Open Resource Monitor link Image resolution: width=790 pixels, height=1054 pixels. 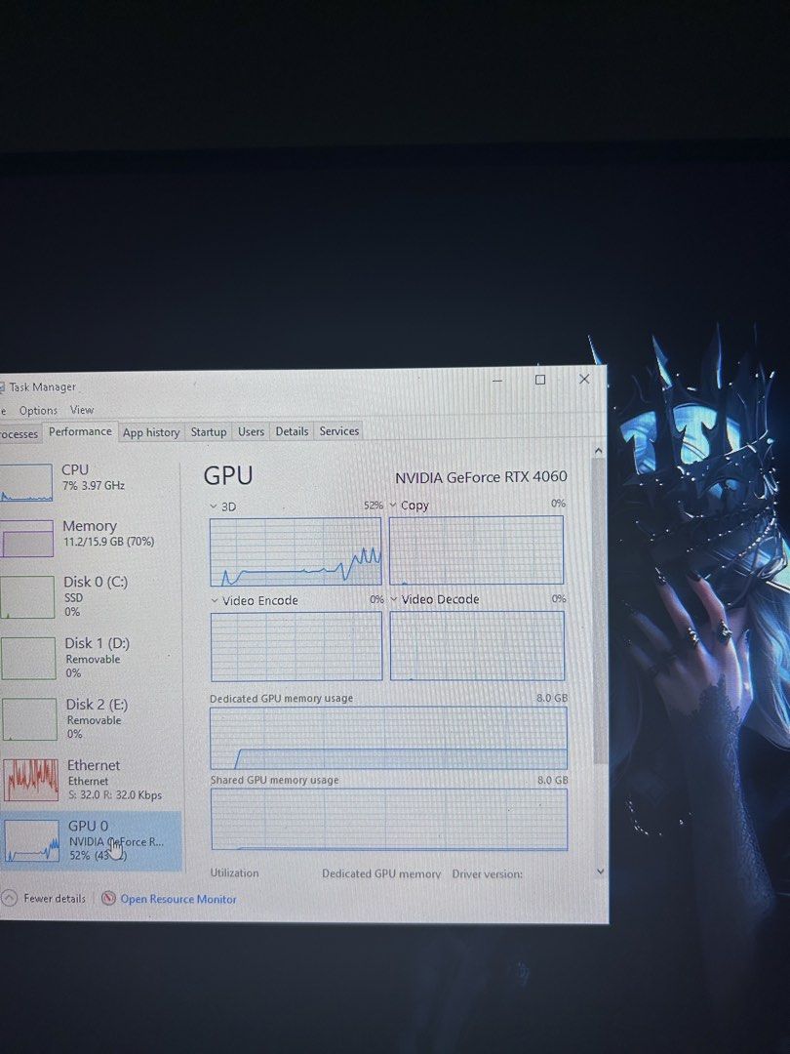pyautogui.click(x=178, y=899)
